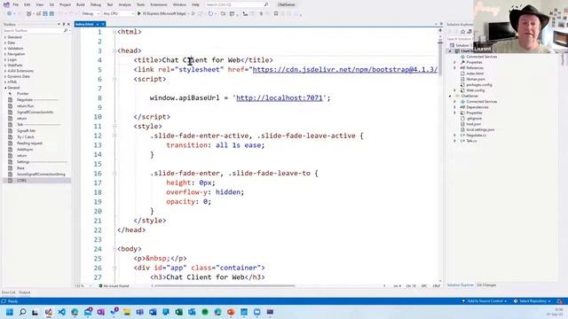The height and width of the screenshot is (319, 568).
Task: Select the SignalRConnectionInfo snippet
Action: (35, 113)
